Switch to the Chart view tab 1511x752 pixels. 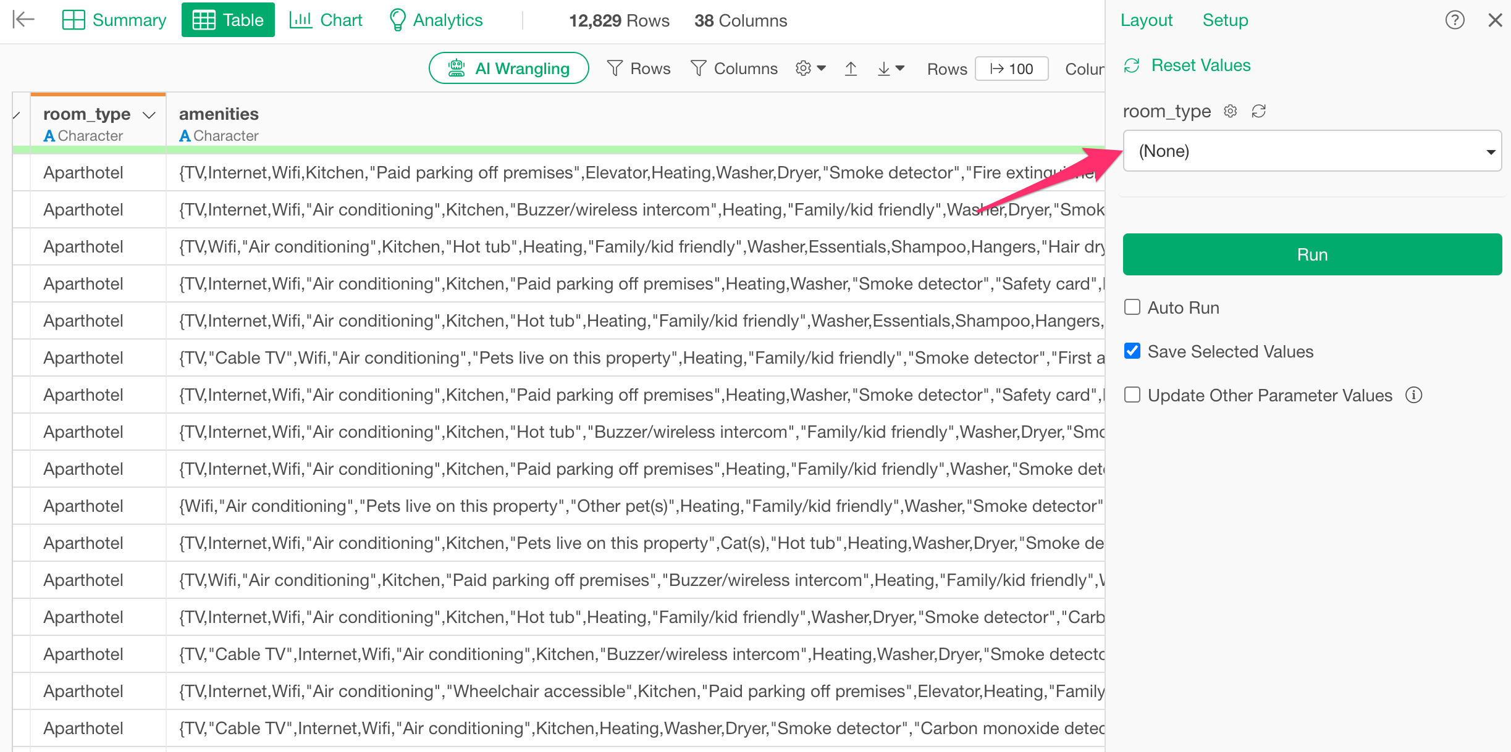[x=326, y=20]
